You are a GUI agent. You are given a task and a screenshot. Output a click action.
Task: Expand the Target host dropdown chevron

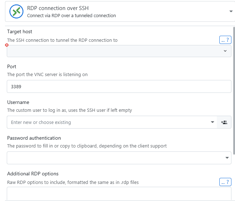pyautogui.click(x=225, y=51)
